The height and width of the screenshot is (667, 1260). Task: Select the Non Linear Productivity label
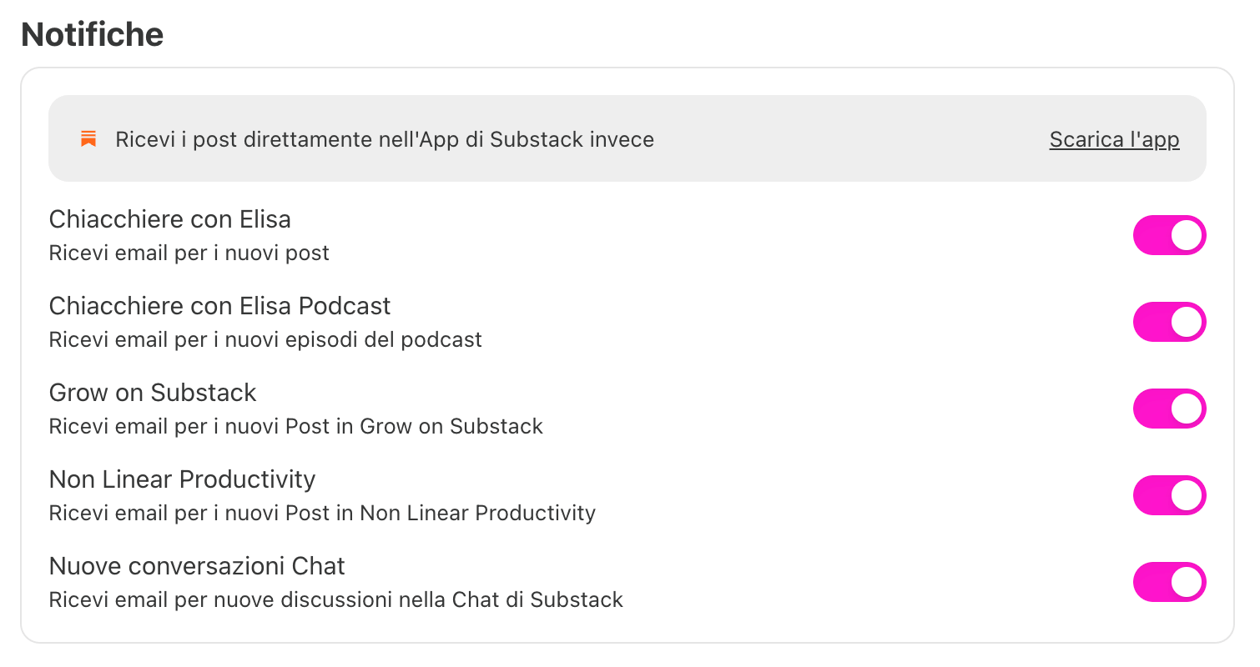coord(183,479)
